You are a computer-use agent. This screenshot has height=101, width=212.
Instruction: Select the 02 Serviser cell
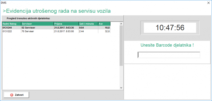point(37,28)
